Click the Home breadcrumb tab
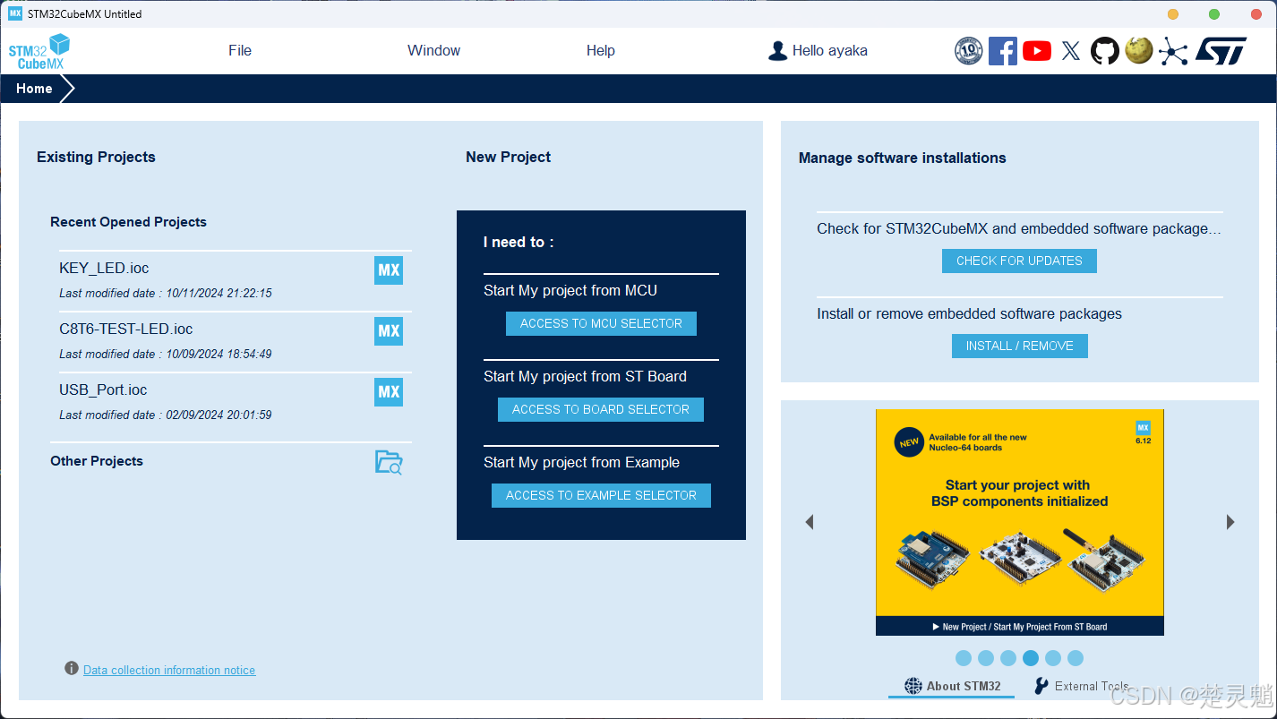 [34, 89]
